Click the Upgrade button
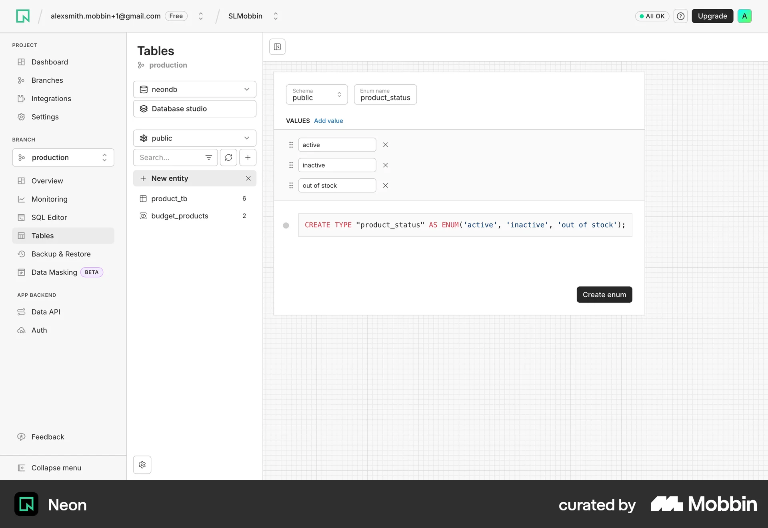 coord(712,16)
